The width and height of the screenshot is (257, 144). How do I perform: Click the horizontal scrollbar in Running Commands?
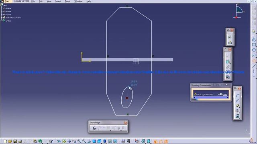tap(211, 98)
